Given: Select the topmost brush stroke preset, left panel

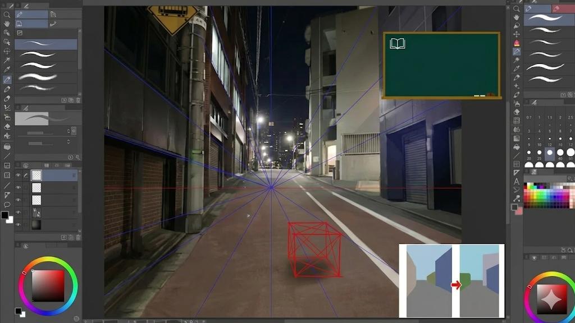Looking at the screenshot, I should [x=45, y=44].
